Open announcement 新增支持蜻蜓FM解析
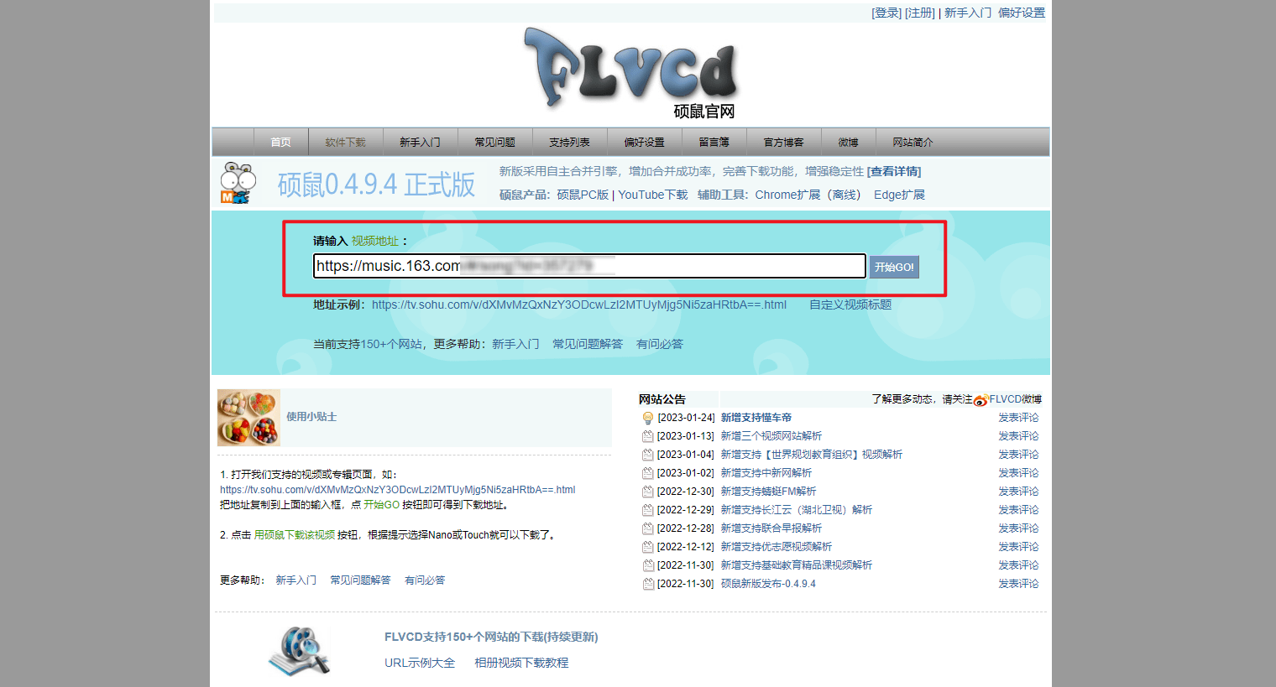The width and height of the screenshot is (1276, 687). [x=768, y=492]
